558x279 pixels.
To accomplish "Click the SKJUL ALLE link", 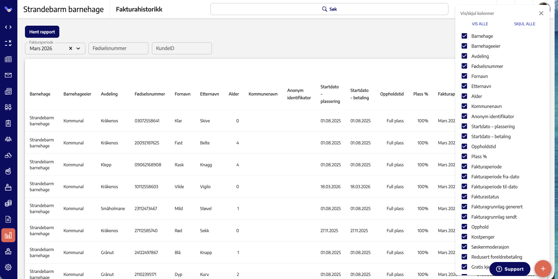I will click(524, 24).
